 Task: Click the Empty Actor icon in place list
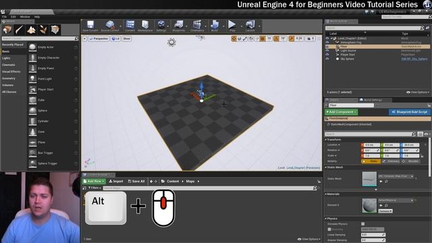32,47
